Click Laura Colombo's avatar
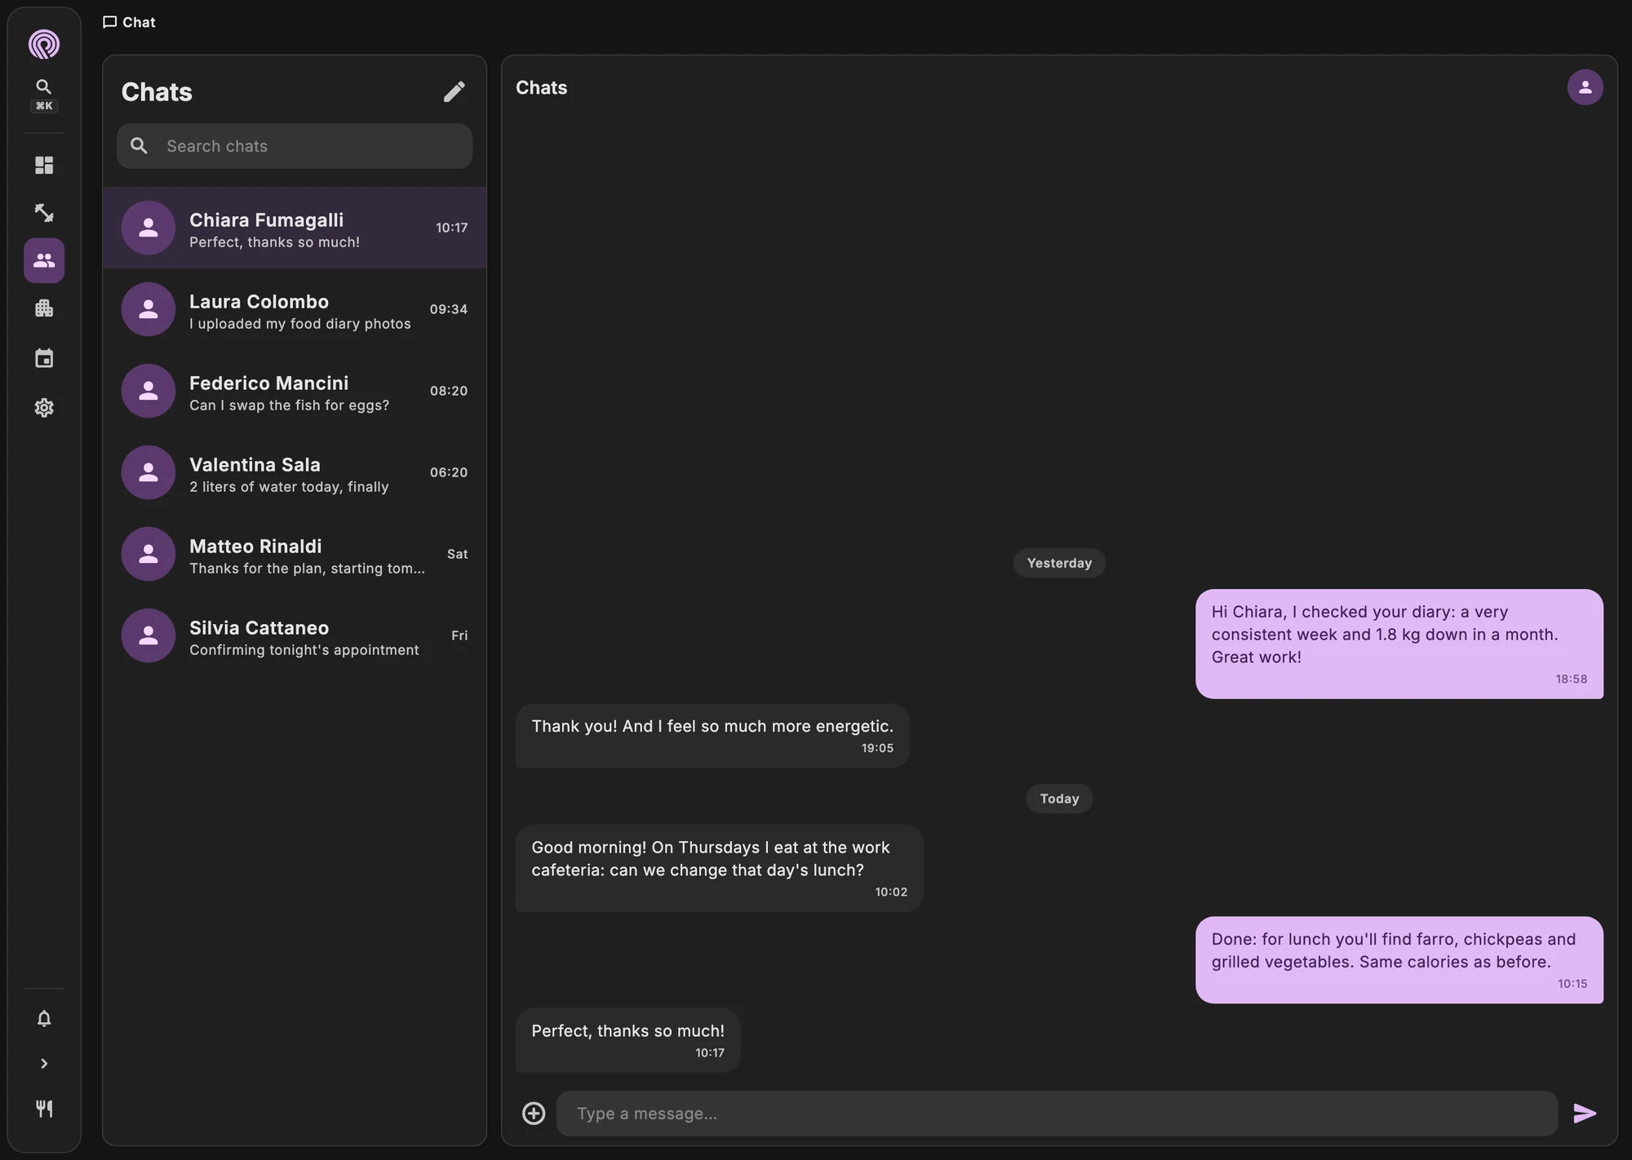Image resolution: width=1632 pixels, height=1160 pixels. coord(149,309)
